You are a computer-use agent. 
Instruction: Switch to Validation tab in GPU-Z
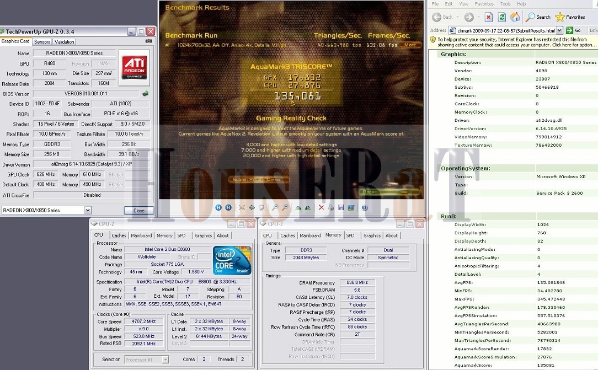pyautogui.click(x=64, y=41)
